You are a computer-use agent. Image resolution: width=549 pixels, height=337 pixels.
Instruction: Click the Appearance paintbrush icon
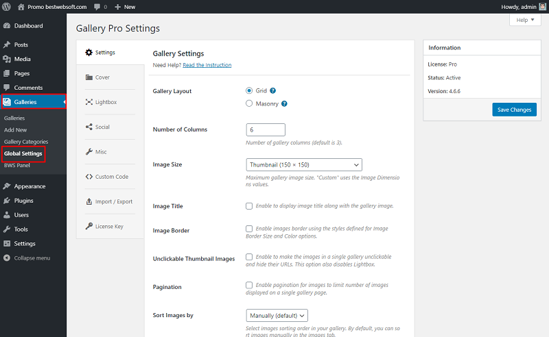(x=7, y=186)
